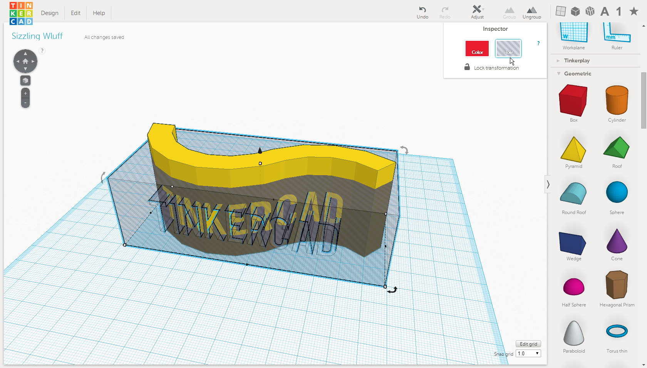This screenshot has height=368, width=647.
Task: Toggle Hole mode in the Inspector
Action: coord(508,49)
